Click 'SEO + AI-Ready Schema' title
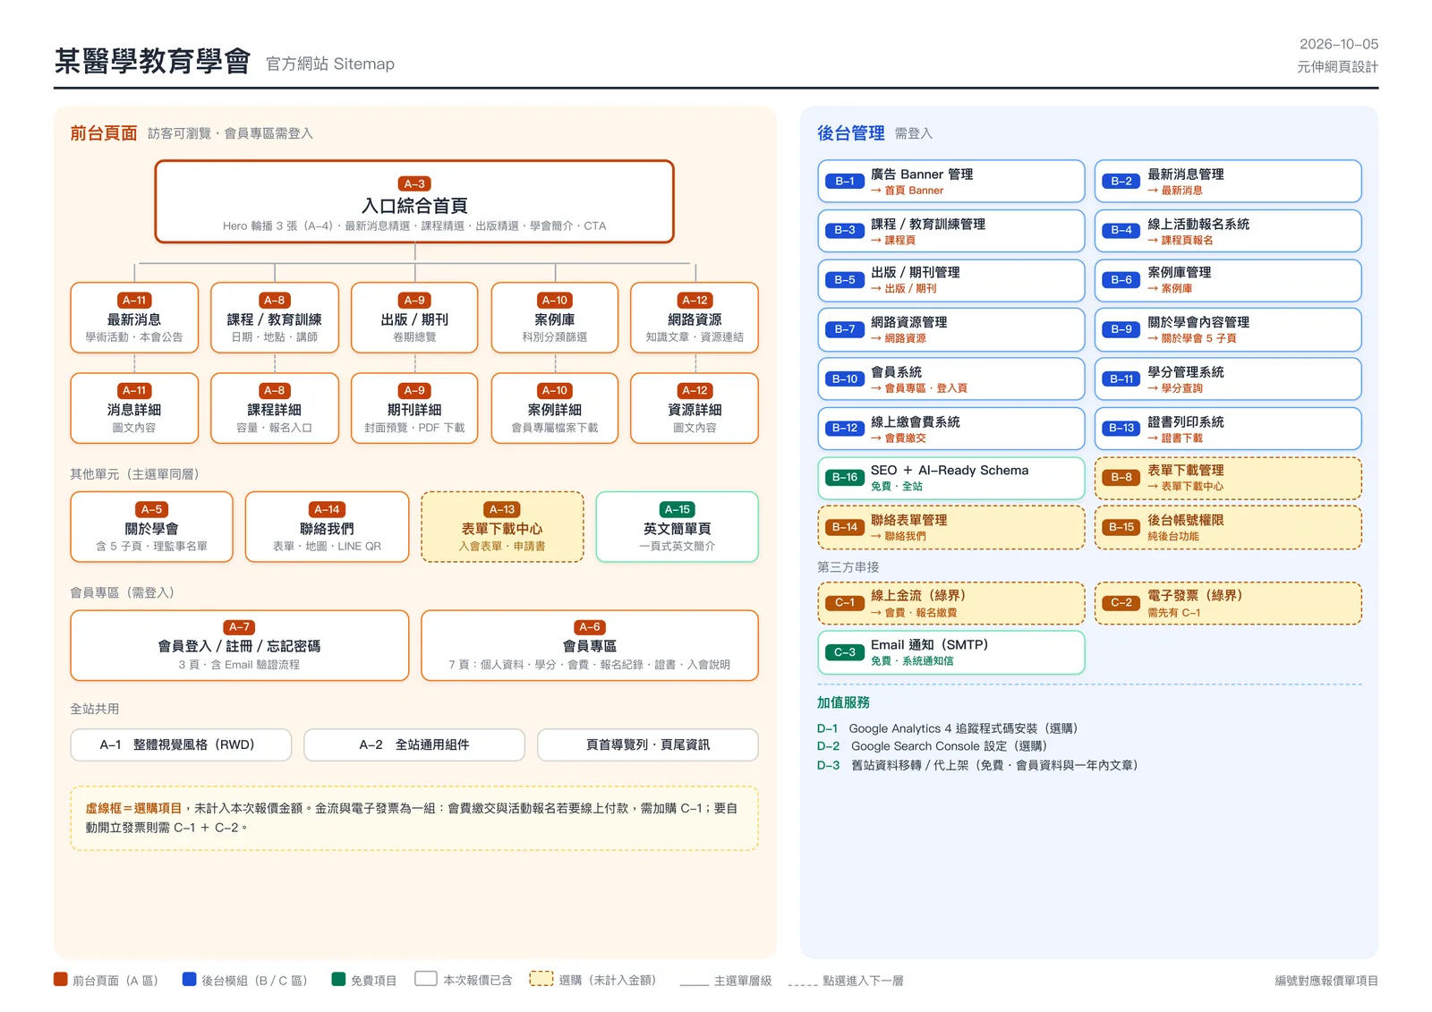Viewport: 1432px width, 1012px height. (x=950, y=470)
